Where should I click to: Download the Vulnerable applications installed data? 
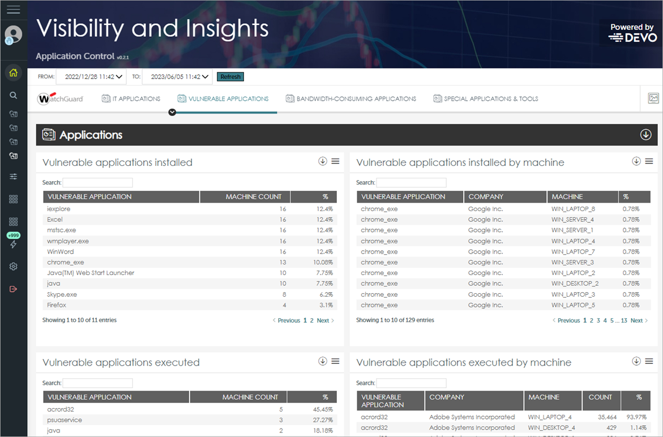[323, 161]
